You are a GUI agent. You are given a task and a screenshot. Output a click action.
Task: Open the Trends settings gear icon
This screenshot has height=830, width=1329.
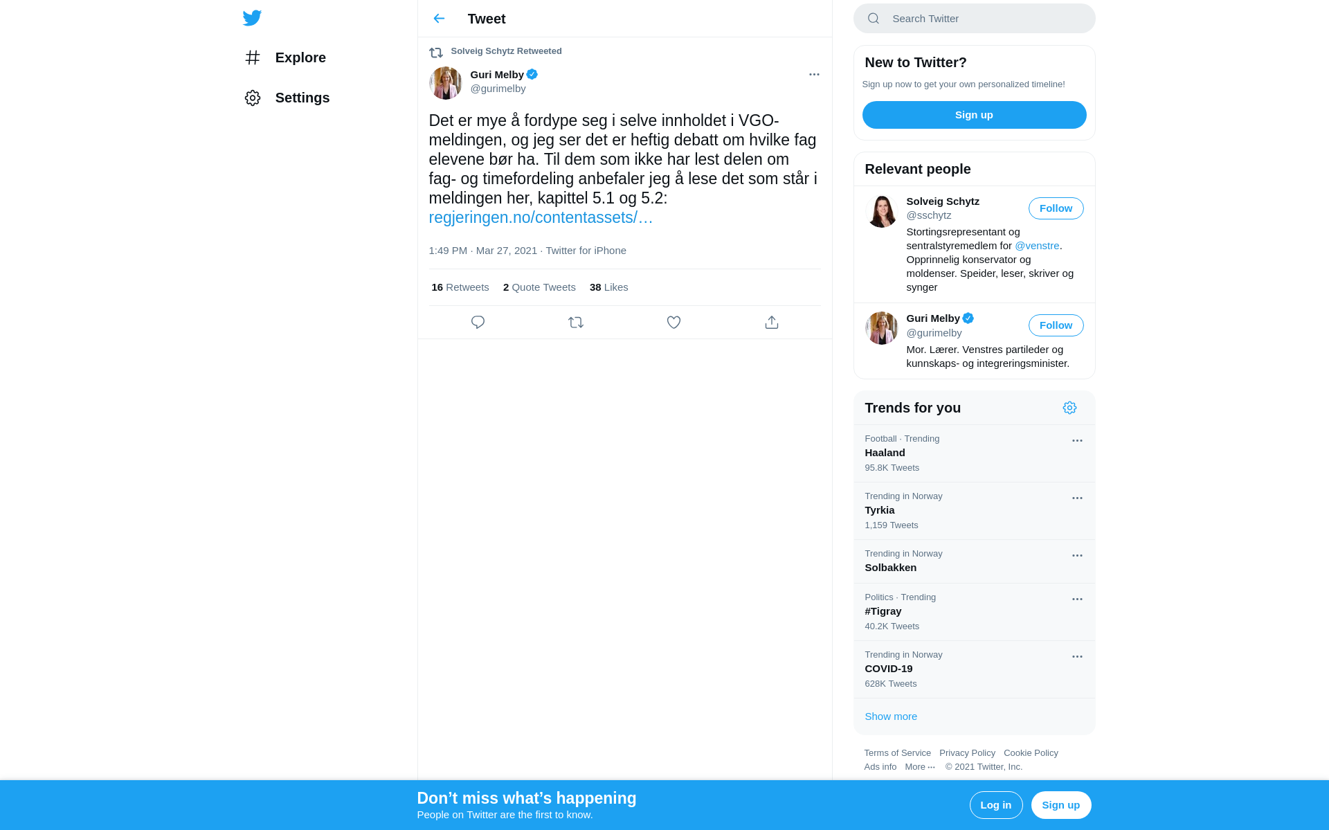1069,408
